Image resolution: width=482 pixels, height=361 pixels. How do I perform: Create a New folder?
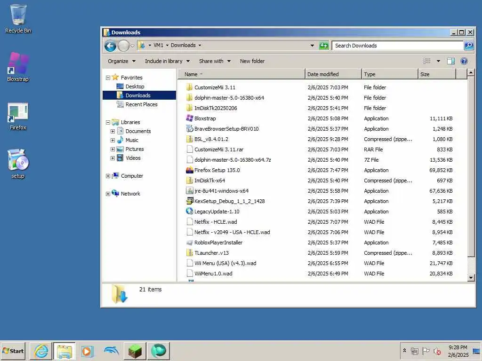click(x=252, y=61)
